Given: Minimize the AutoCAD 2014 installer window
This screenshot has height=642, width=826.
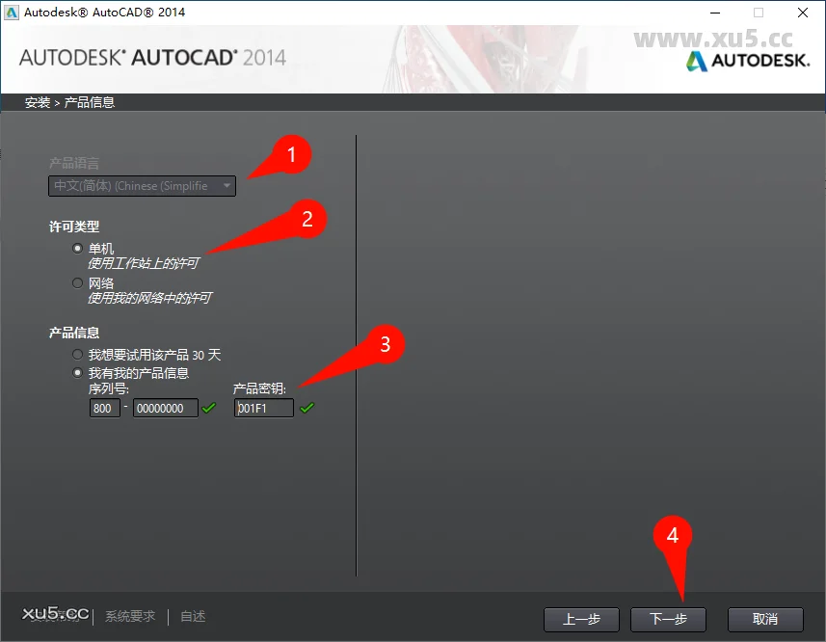Looking at the screenshot, I should [x=713, y=13].
